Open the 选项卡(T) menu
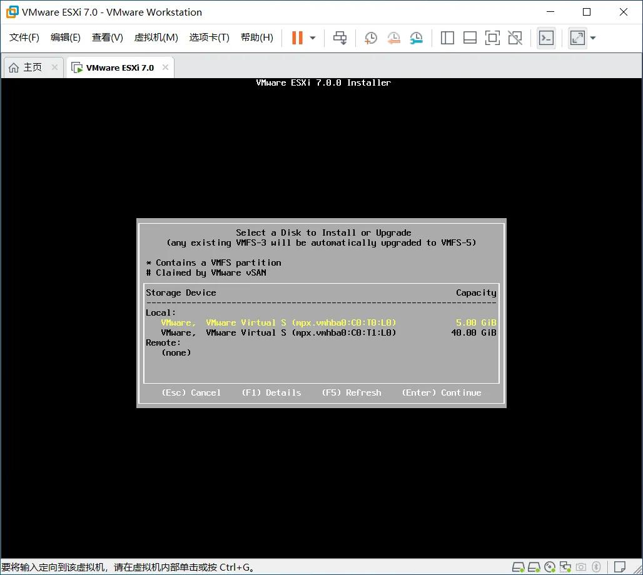Image resolution: width=643 pixels, height=575 pixels. click(x=209, y=37)
